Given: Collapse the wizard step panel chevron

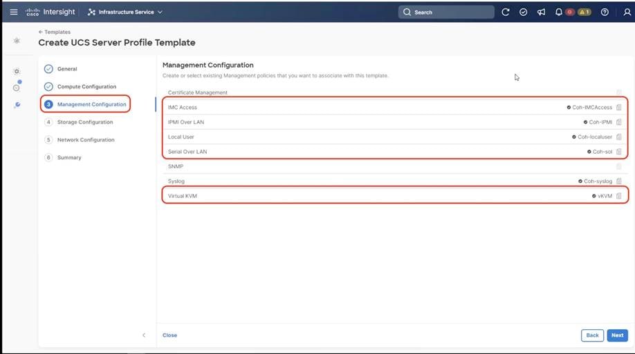Looking at the screenshot, I should pyautogui.click(x=144, y=335).
